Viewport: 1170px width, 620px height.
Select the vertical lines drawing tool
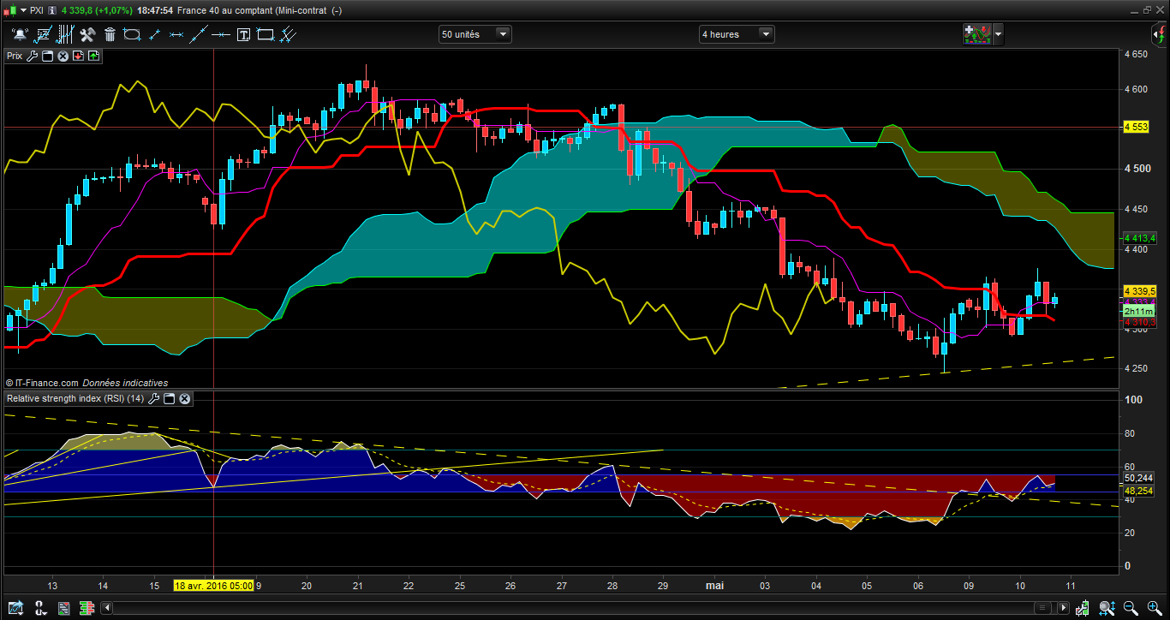pos(64,34)
